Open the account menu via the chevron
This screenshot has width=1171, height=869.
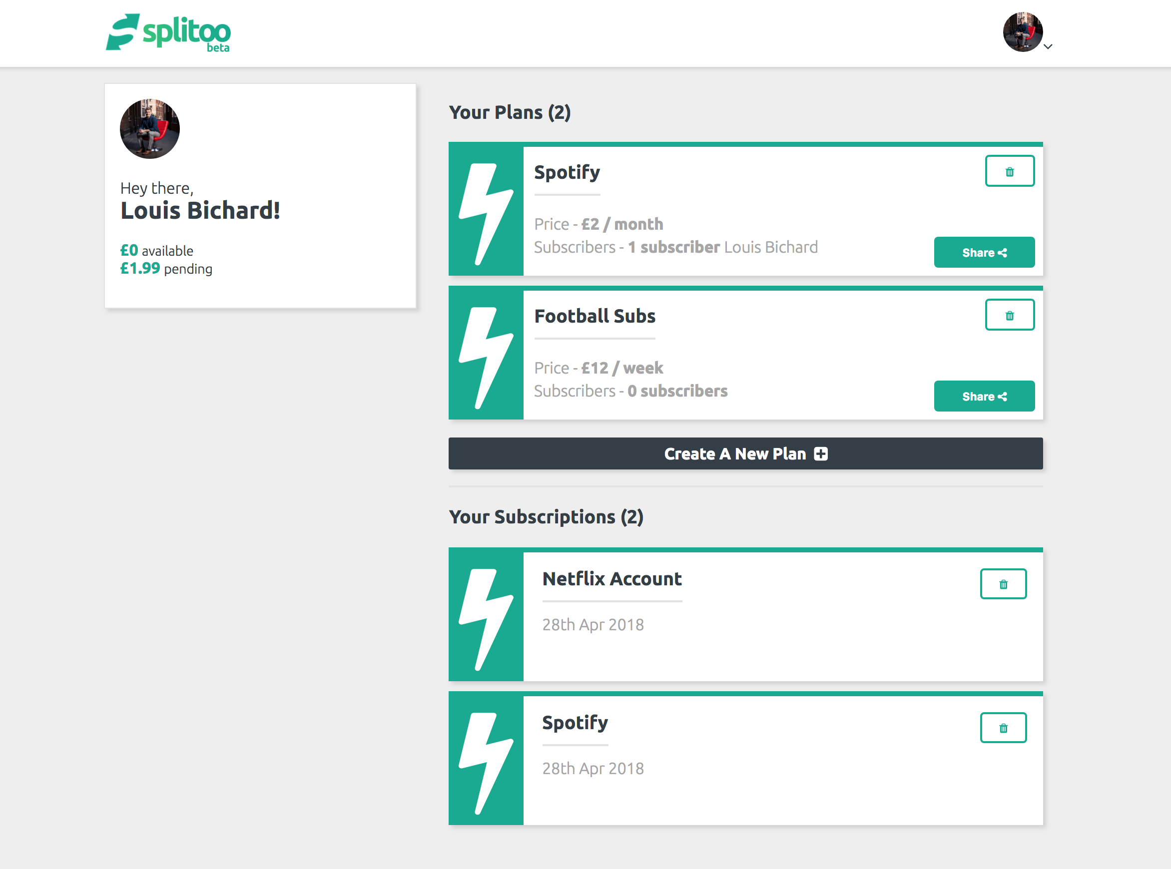pos(1049,47)
